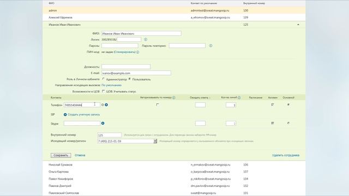Click the Отмена link
349x196 pixels.
(80, 155)
